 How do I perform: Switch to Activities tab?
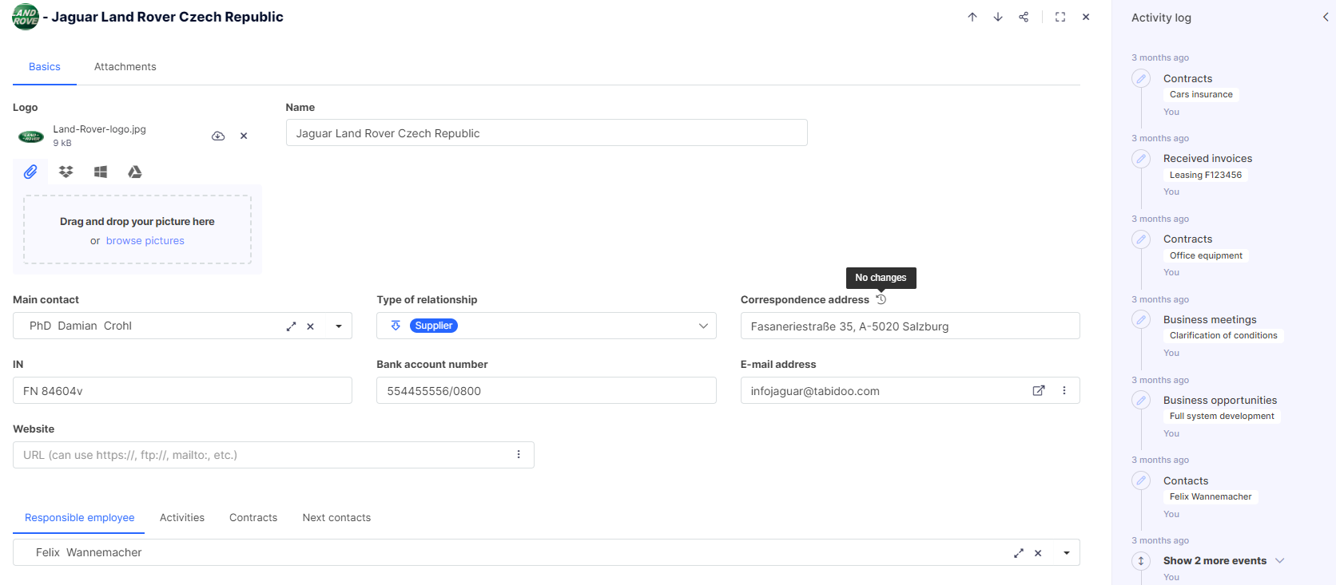coord(182,518)
